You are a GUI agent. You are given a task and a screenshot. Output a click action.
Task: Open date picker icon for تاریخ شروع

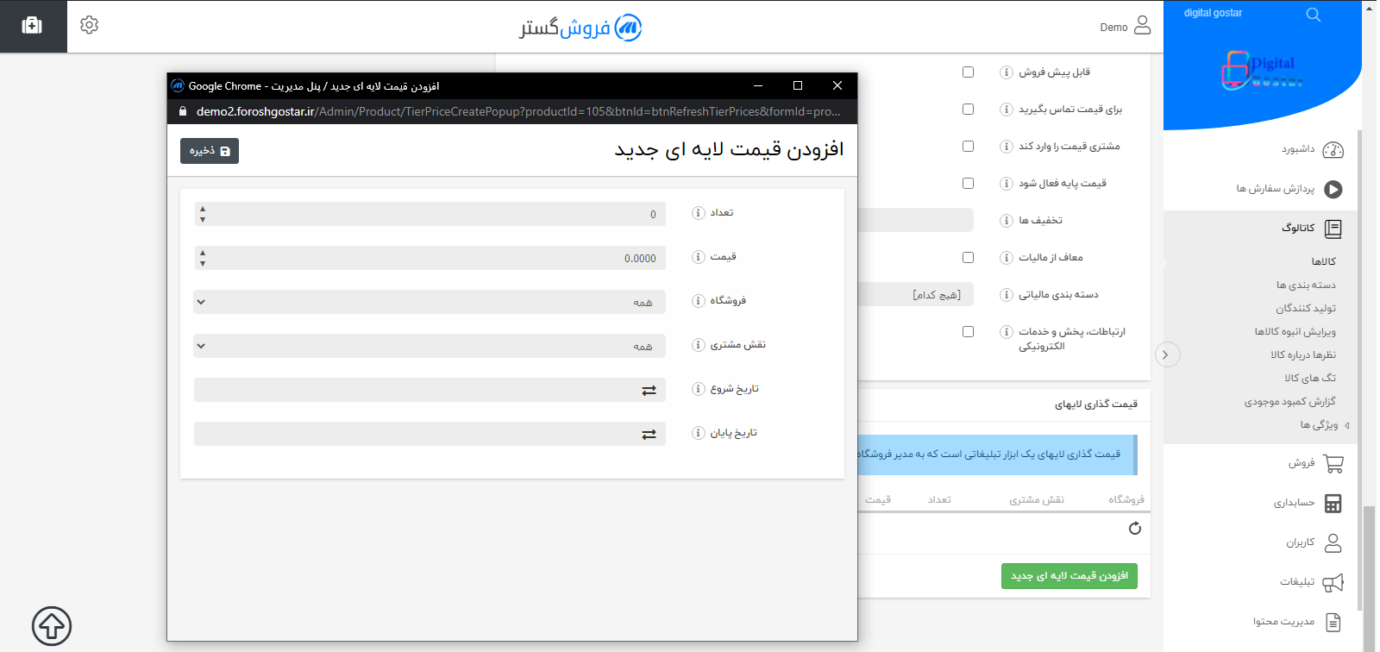(x=649, y=391)
